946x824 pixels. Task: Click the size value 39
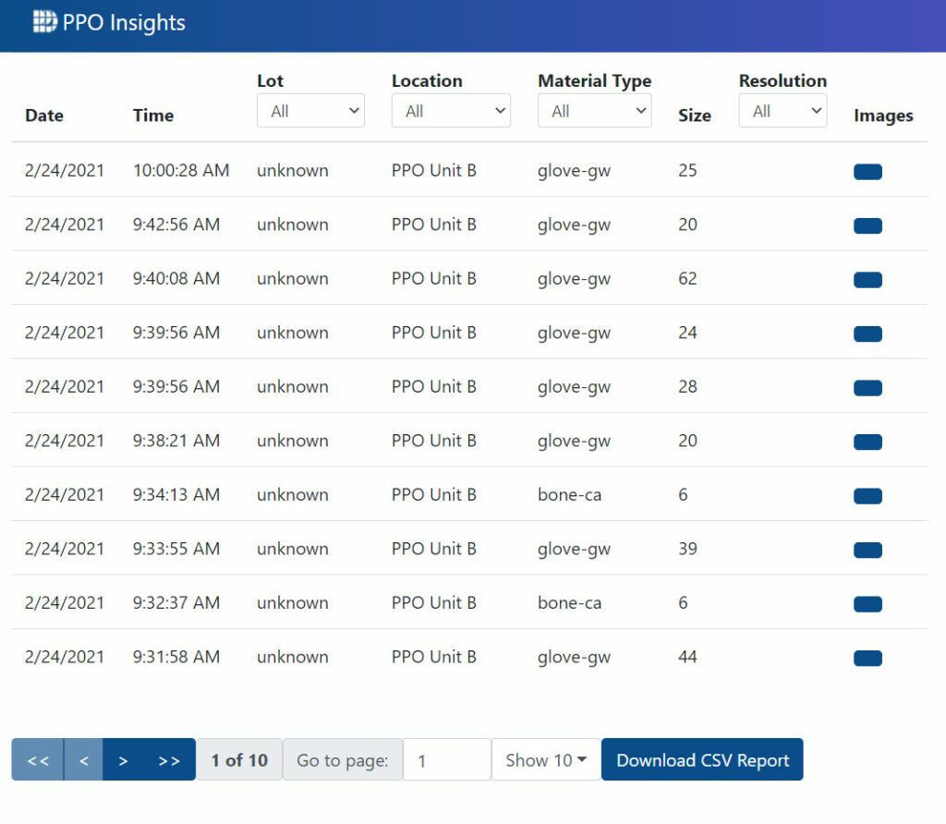pyautogui.click(x=687, y=549)
